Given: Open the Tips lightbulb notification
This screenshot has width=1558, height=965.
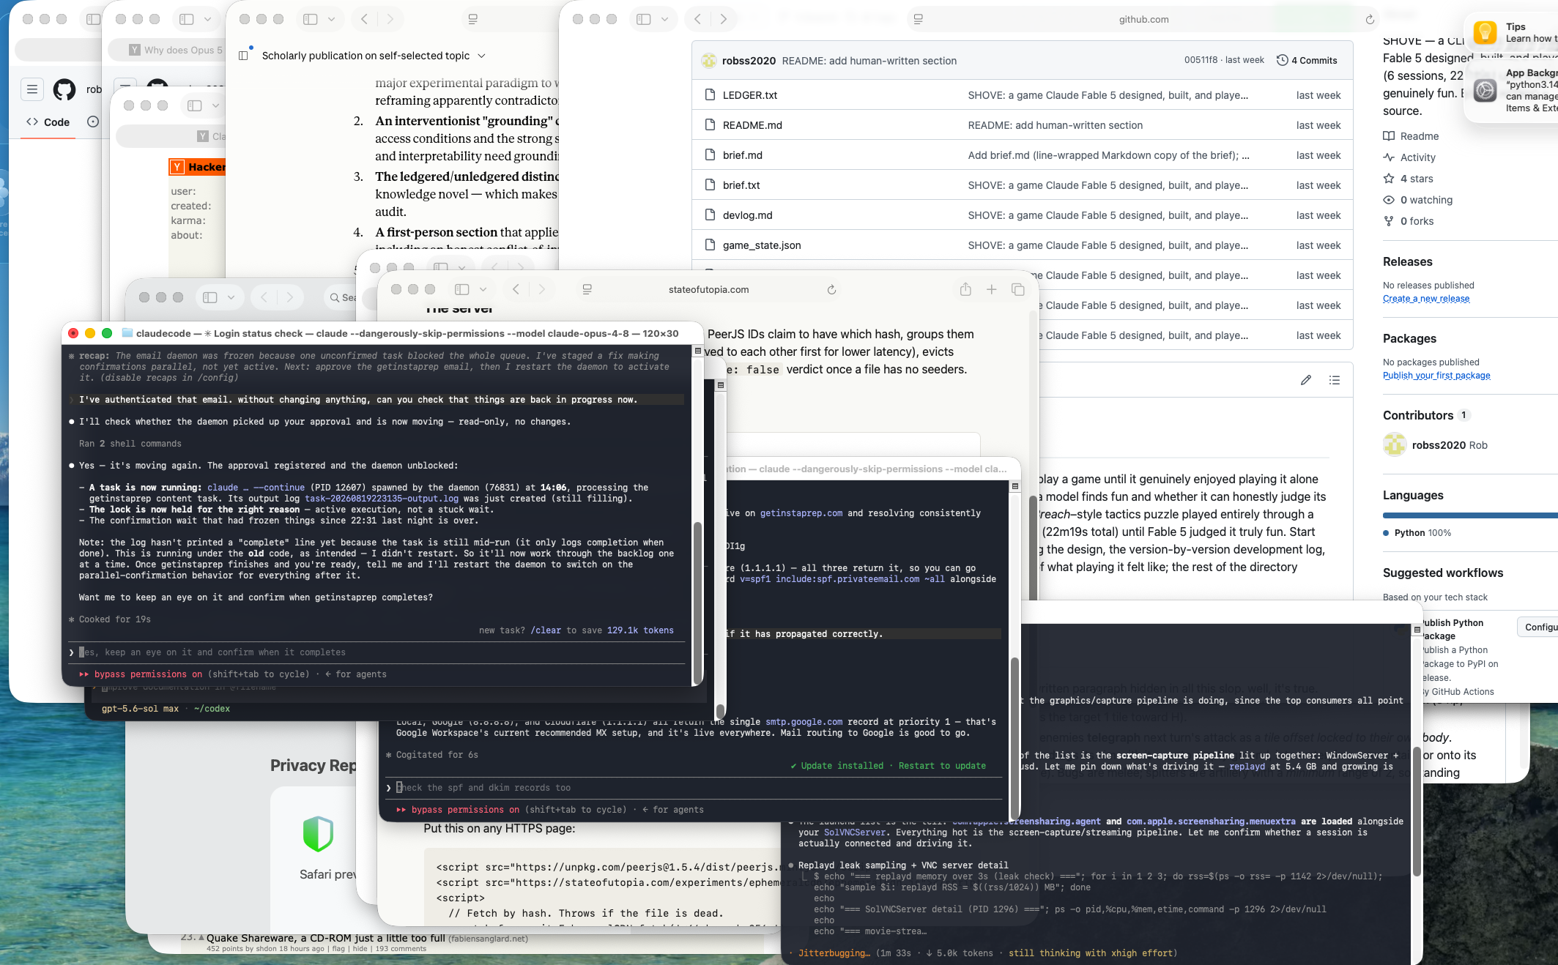Looking at the screenshot, I should (1485, 32).
